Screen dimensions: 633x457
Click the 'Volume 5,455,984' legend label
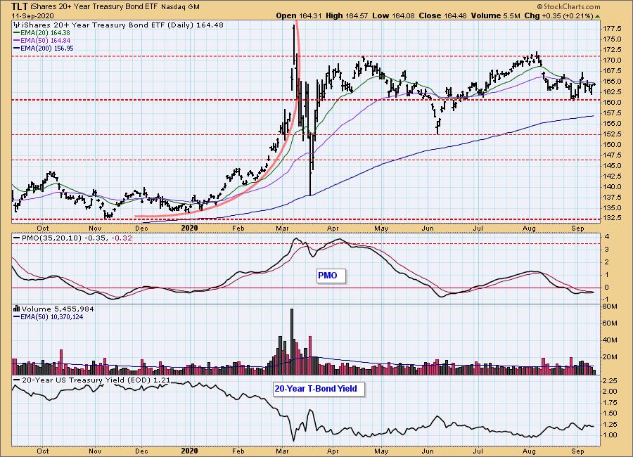(58, 309)
